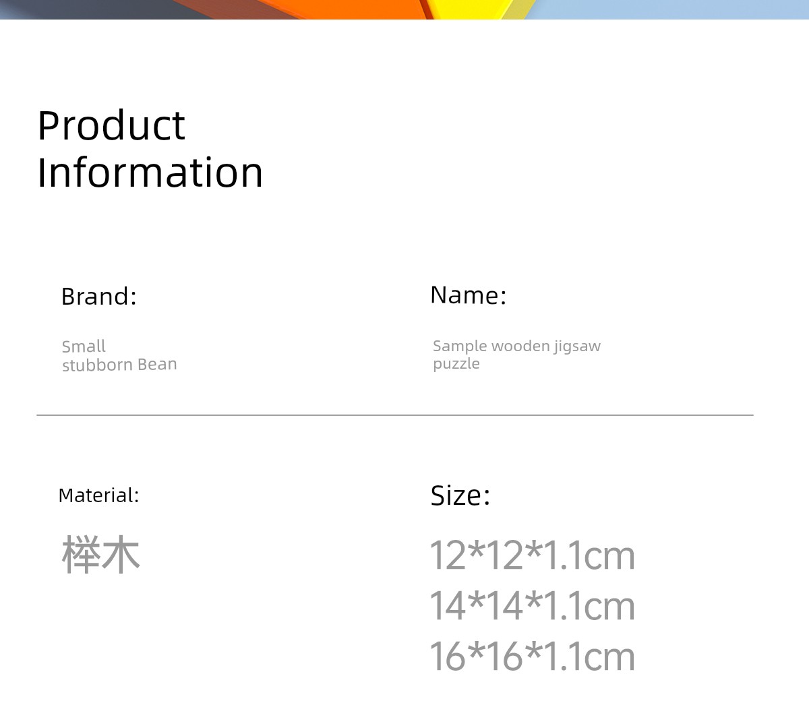Select the Size: label
809x703 pixels.
460,496
